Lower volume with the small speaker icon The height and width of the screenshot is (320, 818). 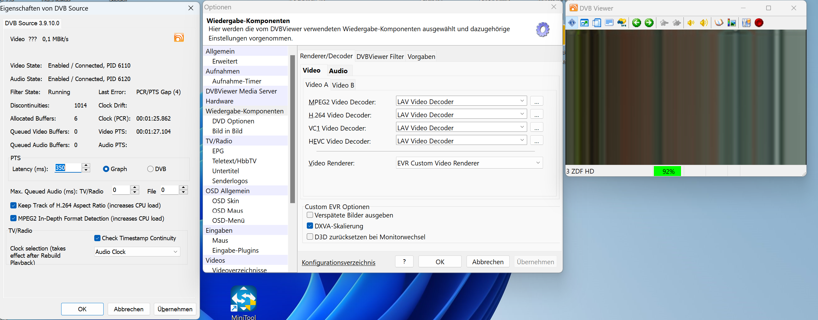pyautogui.click(x=691, y=23)
